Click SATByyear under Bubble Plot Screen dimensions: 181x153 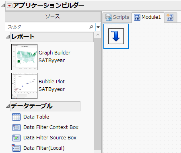(x=52, y=89)
